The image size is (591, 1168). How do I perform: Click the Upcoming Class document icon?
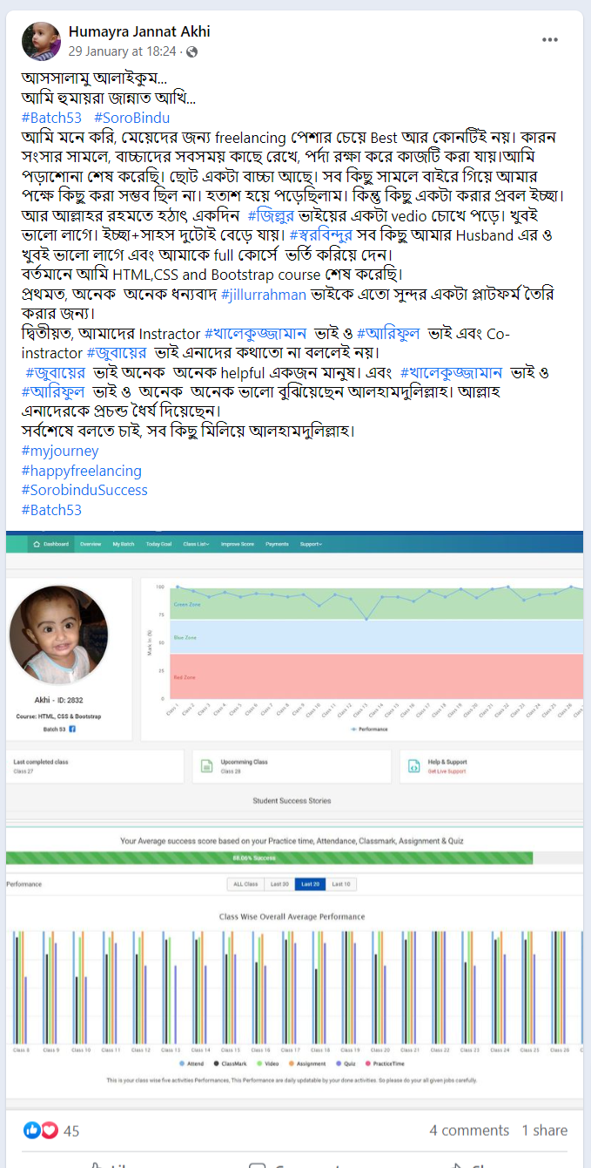click(x=207, y=766)
